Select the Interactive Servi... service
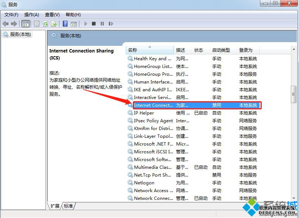Image resolution: width=299 pixels, height=218 pixels. pos(193,97)
